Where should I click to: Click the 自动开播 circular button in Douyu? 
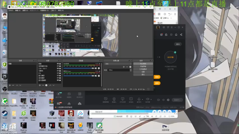click(170, 57)
